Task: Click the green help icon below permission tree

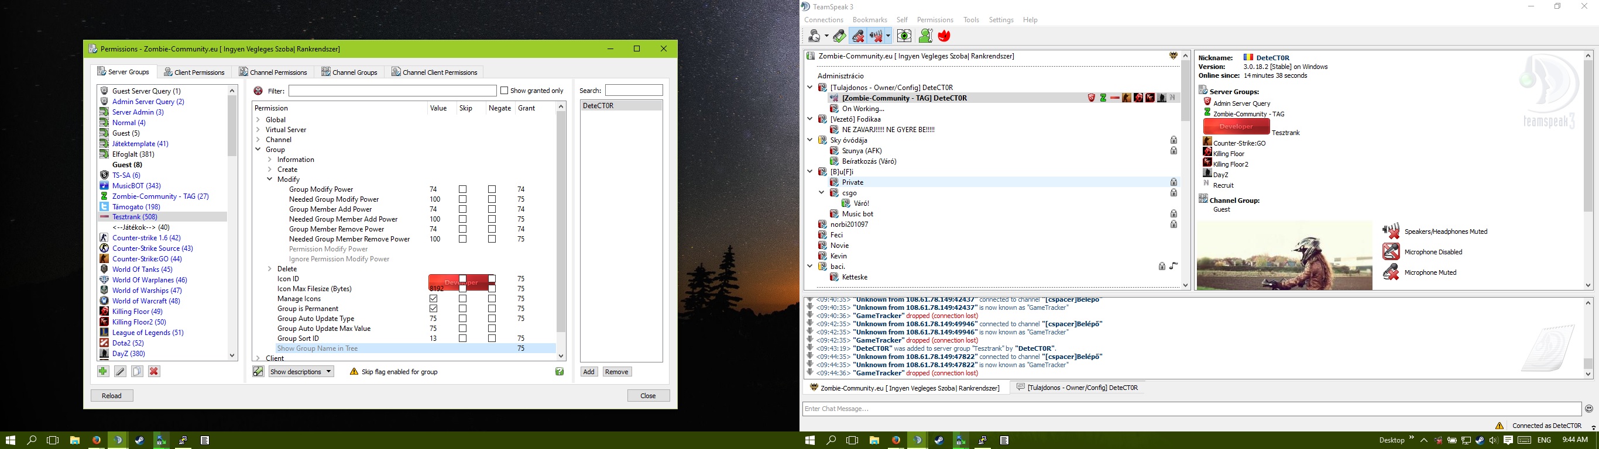Action: 560,371
